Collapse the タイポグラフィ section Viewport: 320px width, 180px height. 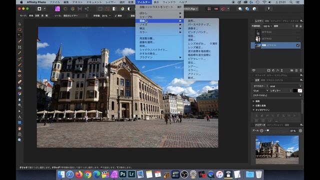coord(253,110)
